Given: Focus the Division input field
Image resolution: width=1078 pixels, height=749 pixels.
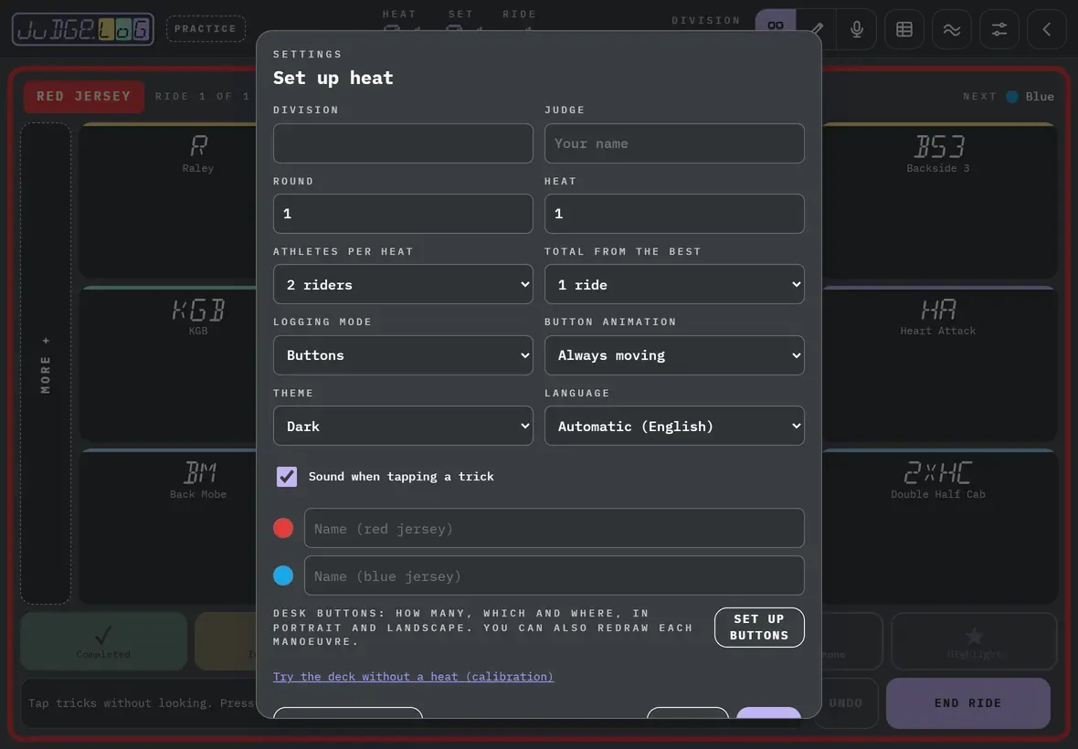Looking at the screenshot, I should click(x=403, y=142).
